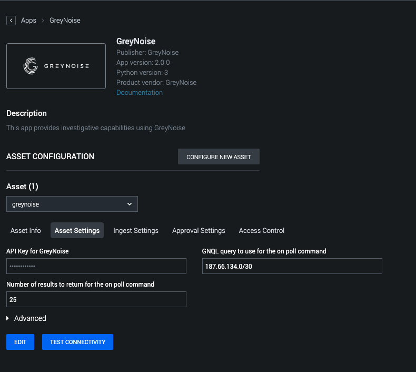Click the 'This app provides investigative capabilities' text
The image size is (416, 372).
tap(96, 128)
